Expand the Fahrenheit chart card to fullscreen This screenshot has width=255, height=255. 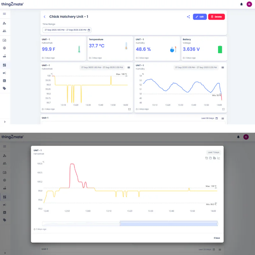129,109
